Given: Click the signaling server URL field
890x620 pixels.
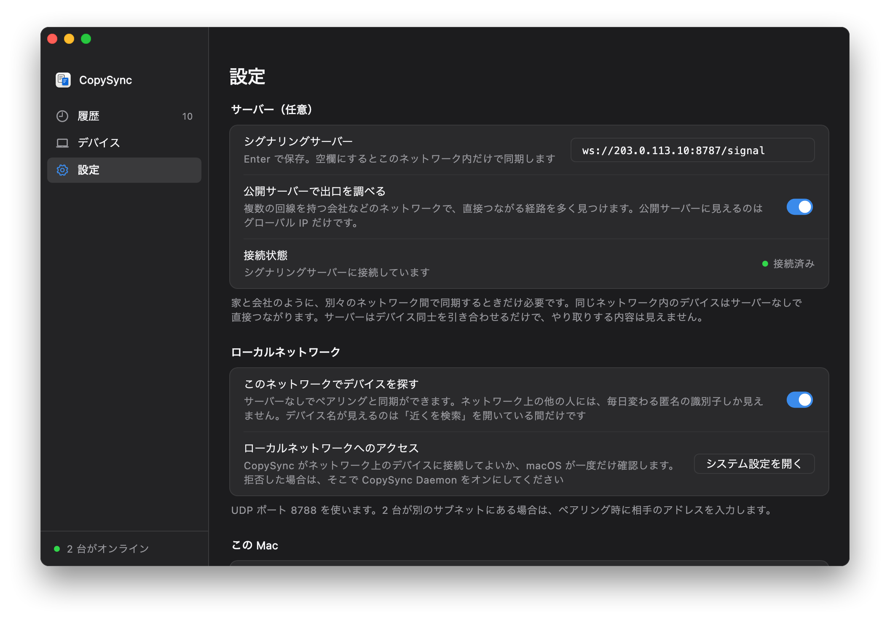Looking at the screenshot, I should (692, 150).
